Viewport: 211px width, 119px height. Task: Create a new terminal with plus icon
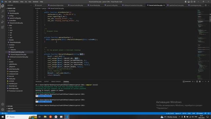pos(193,82)
